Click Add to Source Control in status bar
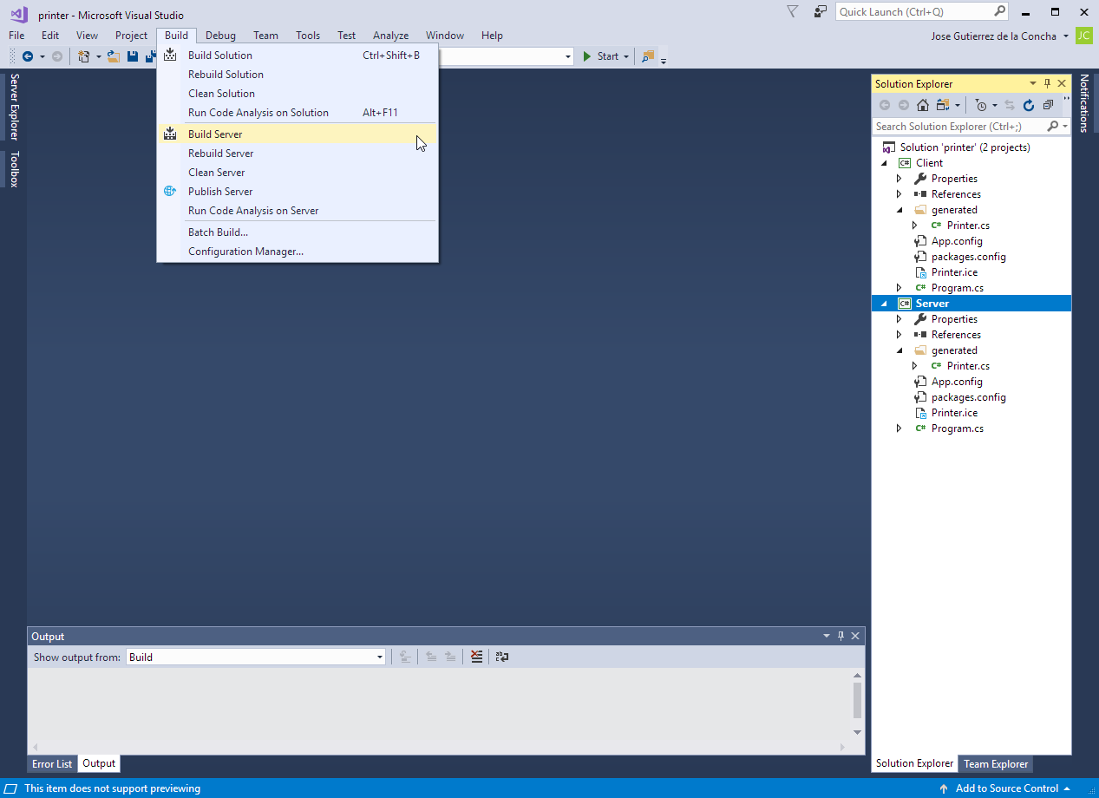Screen dimensions: 1099x798 point(1006,788)
